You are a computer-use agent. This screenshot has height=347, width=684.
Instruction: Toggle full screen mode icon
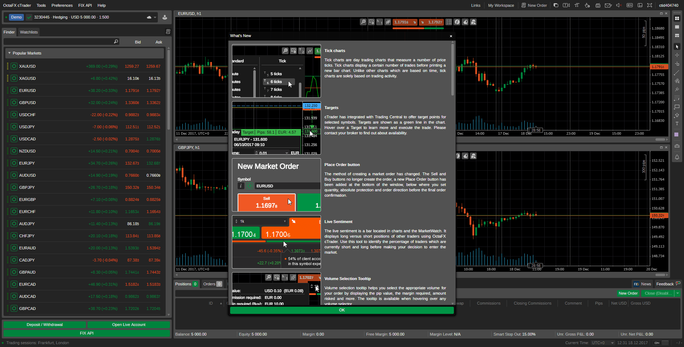pos(650,5)
